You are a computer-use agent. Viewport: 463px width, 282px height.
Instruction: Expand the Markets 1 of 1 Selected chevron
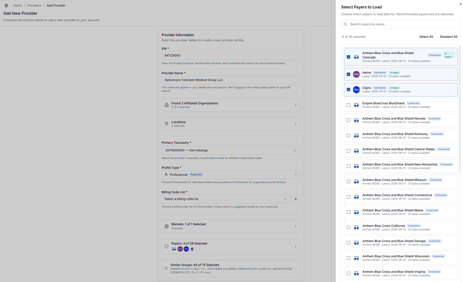(x=296, y=226)
